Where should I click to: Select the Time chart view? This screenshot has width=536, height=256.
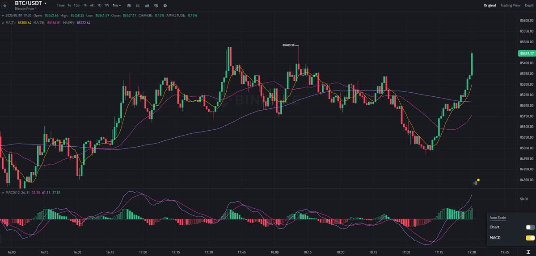pyautogui.click(x=60, y=5)
